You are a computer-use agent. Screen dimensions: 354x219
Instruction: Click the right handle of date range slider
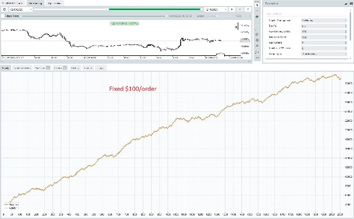[201, 9]
